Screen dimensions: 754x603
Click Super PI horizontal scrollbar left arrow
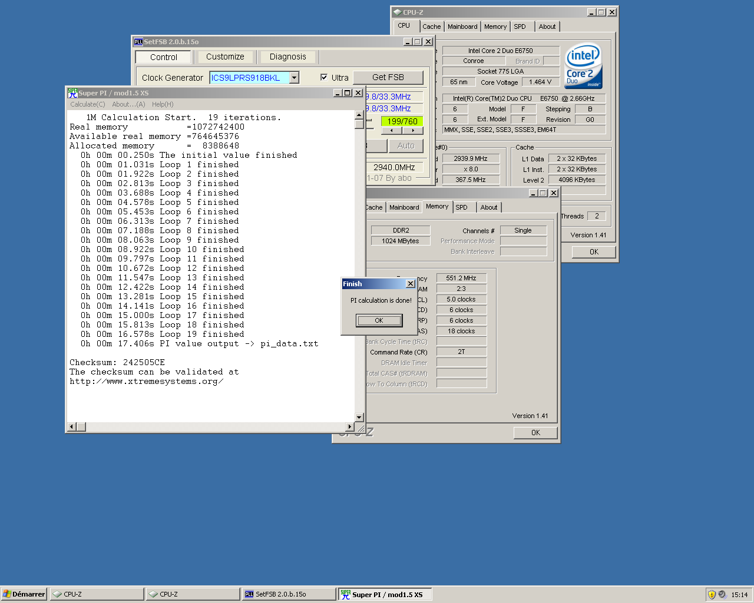click(72, 426)
